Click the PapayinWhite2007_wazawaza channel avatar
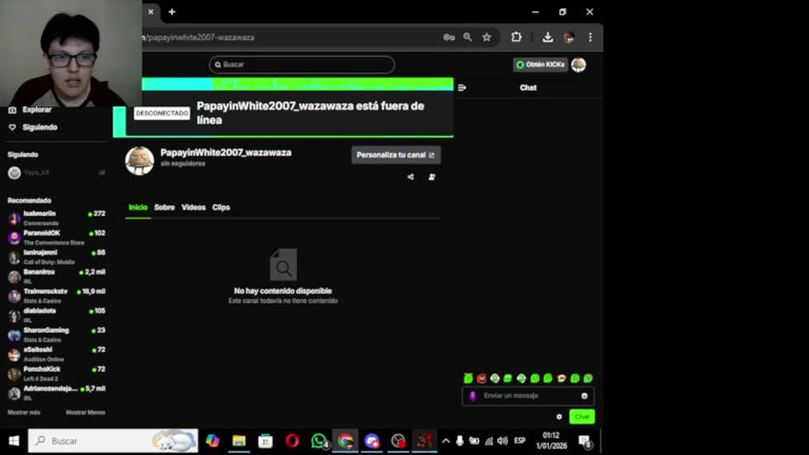 click(140, 161)
